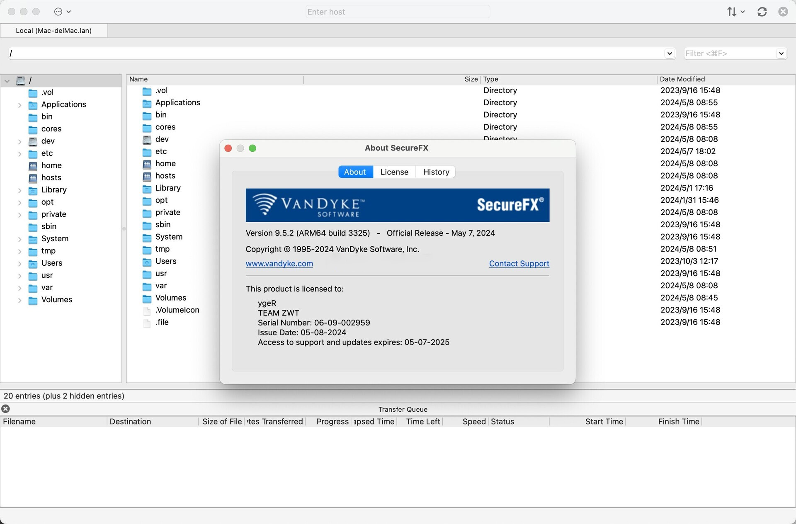Click inside the Enter host field
This screenshot has width=796, height=524.
397,12
